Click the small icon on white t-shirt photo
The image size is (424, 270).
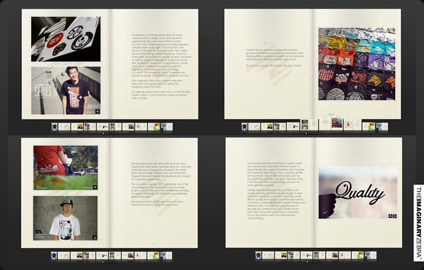(94, 237)
